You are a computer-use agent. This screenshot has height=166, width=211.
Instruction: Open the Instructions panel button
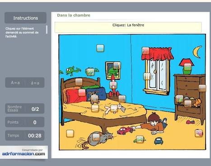[25, 18]
